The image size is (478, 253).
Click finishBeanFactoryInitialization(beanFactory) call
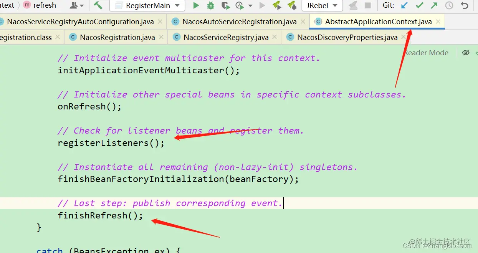click(178, 179)
